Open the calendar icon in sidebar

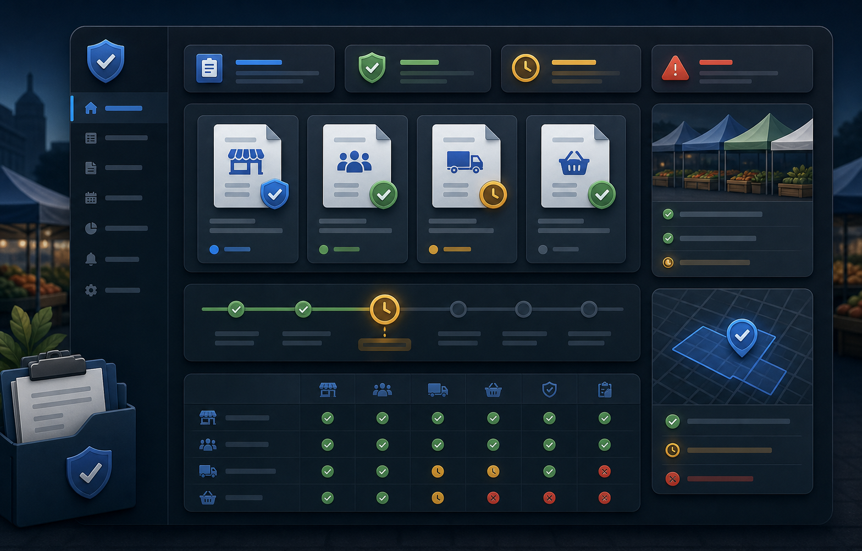(91, 198)
